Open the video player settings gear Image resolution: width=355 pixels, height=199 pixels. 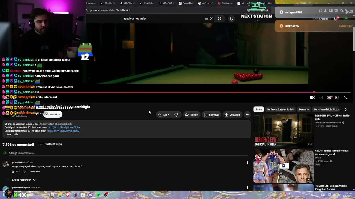click(x=329, y=98)
